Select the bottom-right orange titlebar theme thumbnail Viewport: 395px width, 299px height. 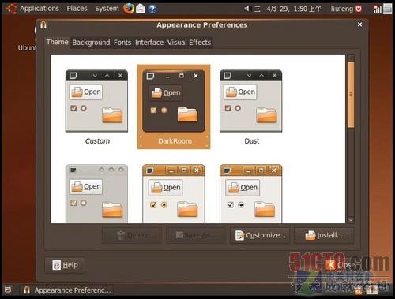(251, 194)
